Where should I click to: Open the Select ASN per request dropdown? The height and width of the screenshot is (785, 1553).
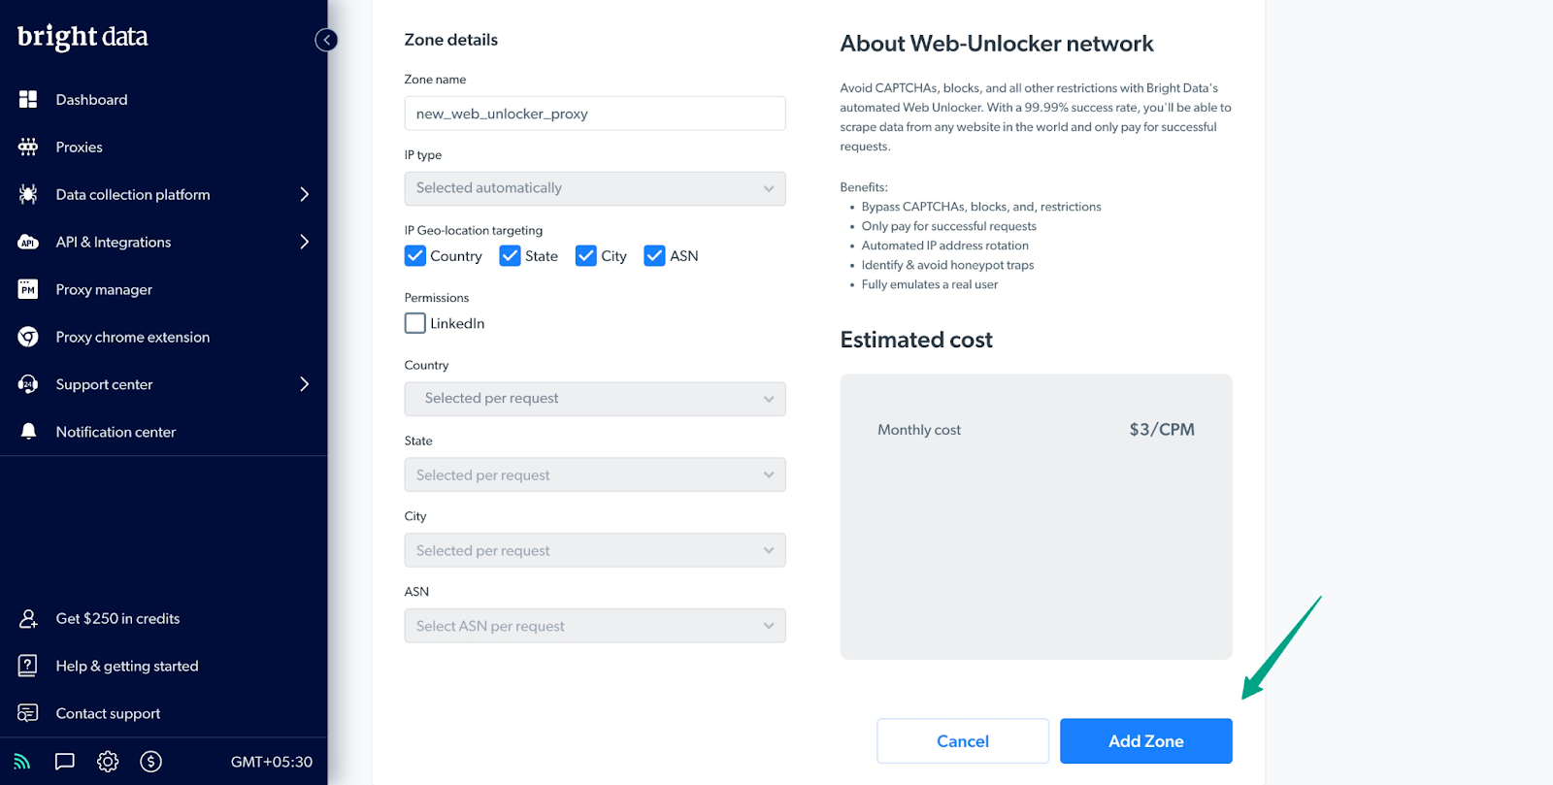point(594,626)
